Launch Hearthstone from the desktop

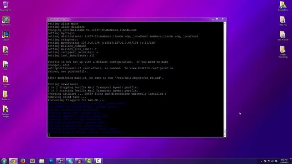click(5, 21)
